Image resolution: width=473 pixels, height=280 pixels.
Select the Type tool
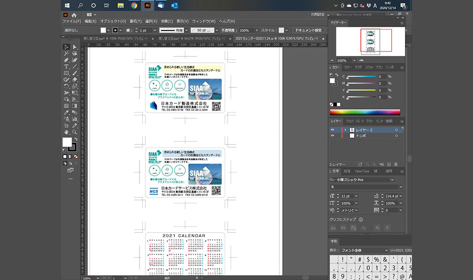pos(66,66)
